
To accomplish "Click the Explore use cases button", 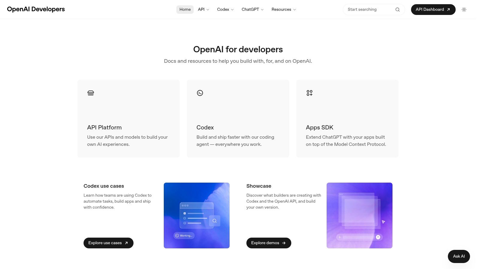I will [x=108, y=243].
